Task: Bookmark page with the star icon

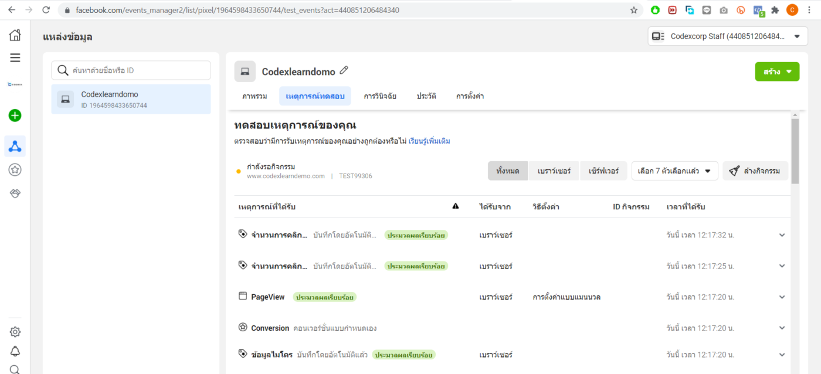Action: coord(634,10)
